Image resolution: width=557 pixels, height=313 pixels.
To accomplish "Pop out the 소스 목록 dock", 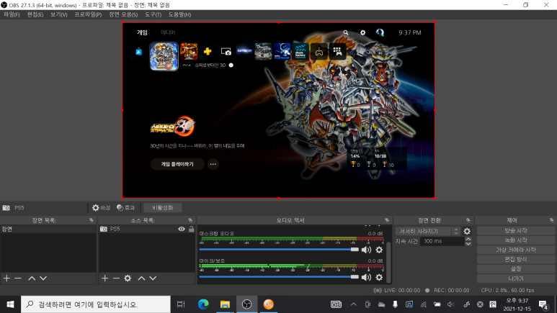I will pyautogui.click(x=190, y=220).
